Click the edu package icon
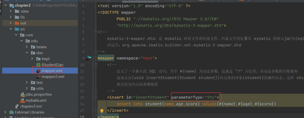304x118 pixels. tap(28, 41)
